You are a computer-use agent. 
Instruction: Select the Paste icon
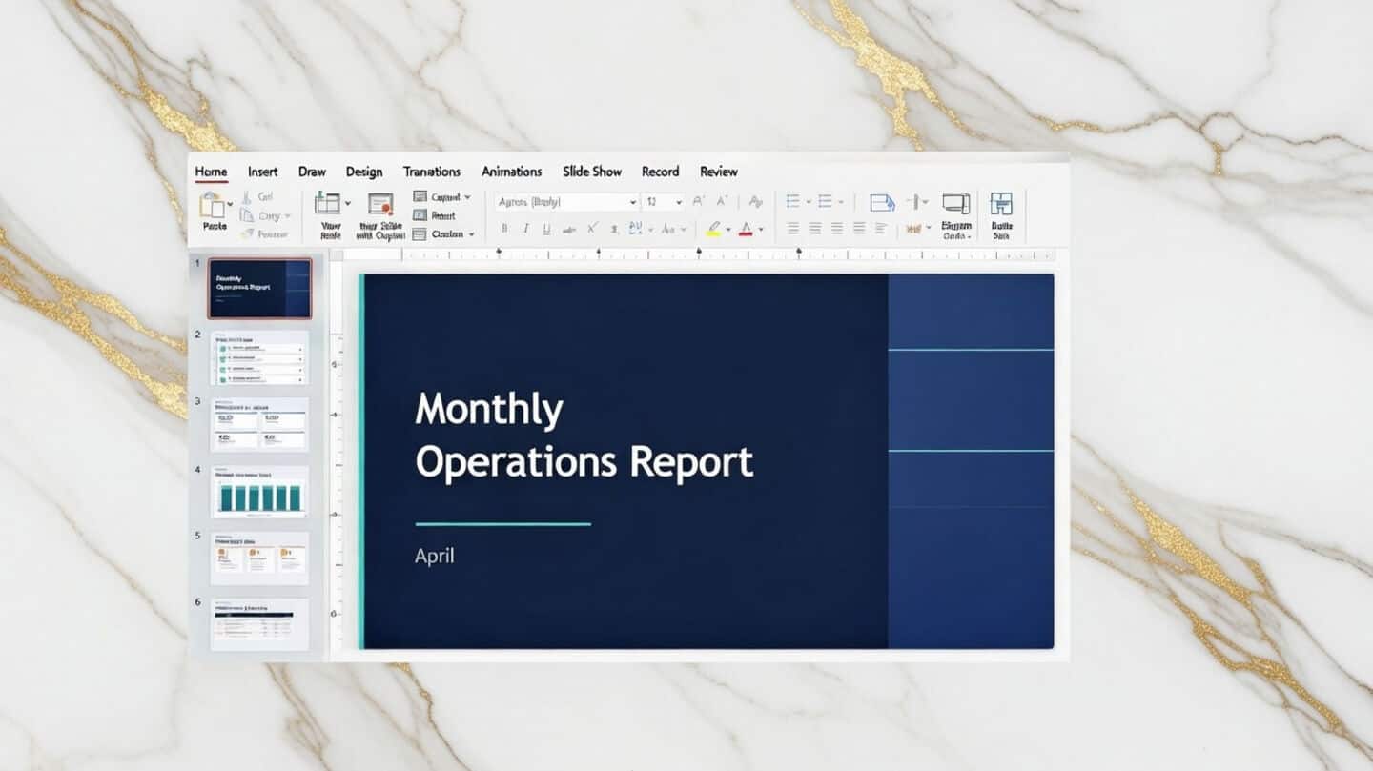211,205
